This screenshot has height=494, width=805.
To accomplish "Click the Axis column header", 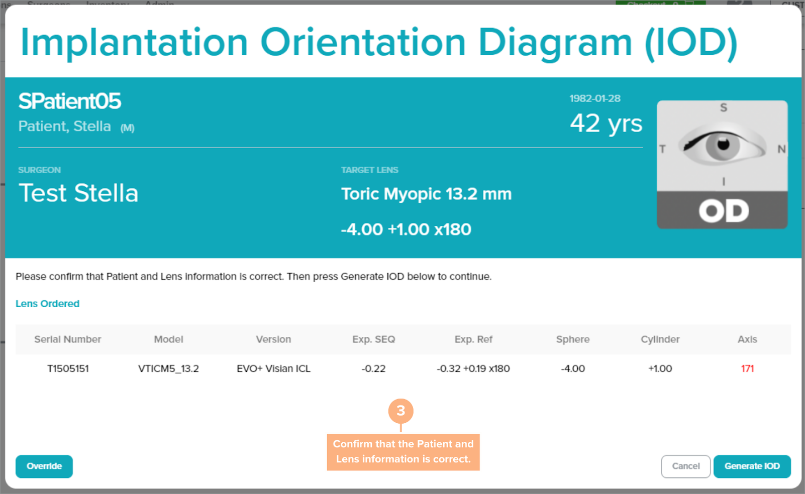I will (747, 339).
